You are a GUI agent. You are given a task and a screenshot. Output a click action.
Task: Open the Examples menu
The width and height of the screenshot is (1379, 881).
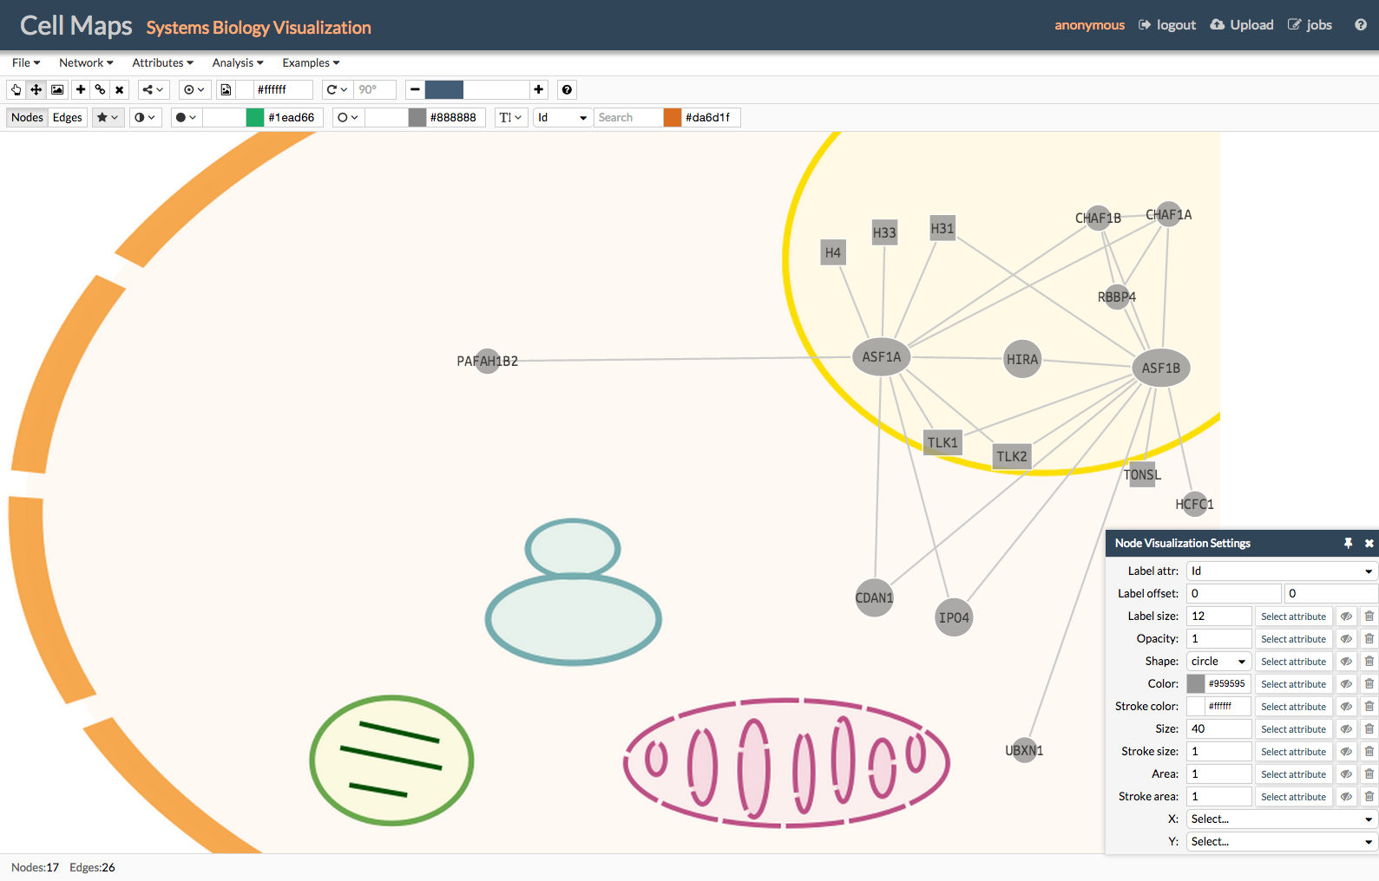pyautogui.click(x=311, y=62)
